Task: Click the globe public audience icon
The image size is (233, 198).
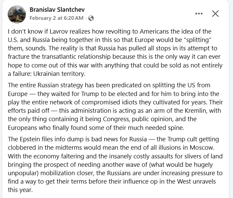Action: point(91,18)
